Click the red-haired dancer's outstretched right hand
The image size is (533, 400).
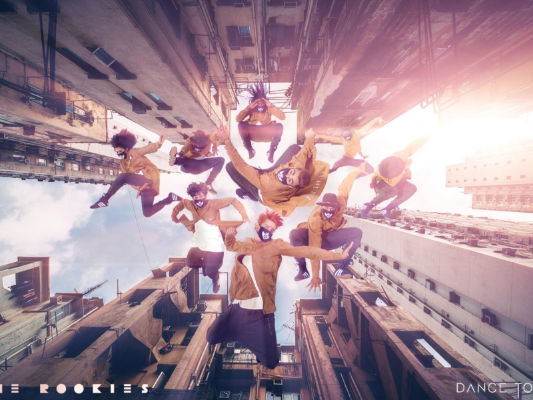[345, 251]
